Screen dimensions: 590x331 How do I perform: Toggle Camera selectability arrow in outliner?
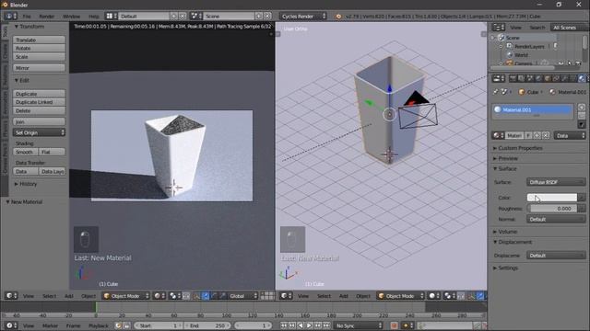(x=570, y=63)
